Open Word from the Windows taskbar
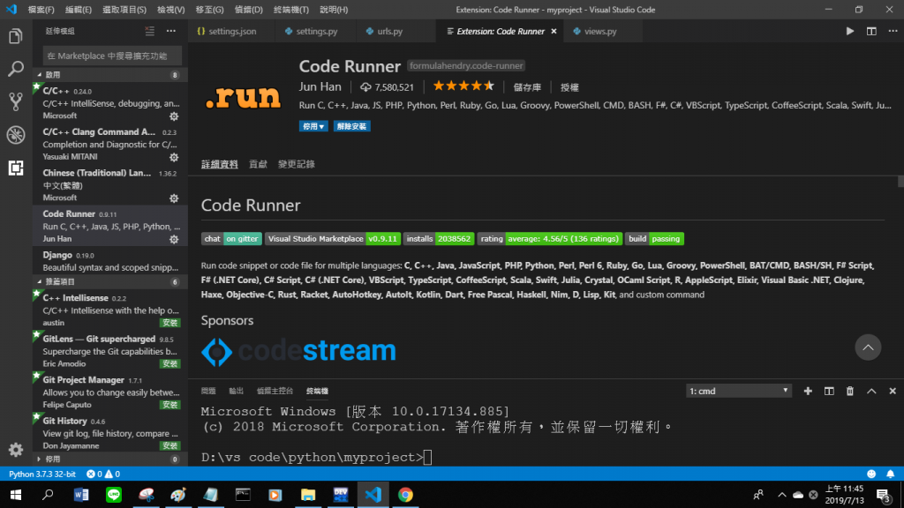The height and width of the screenshot is (508, 904). pyautogui.click(x=80, y=495)
